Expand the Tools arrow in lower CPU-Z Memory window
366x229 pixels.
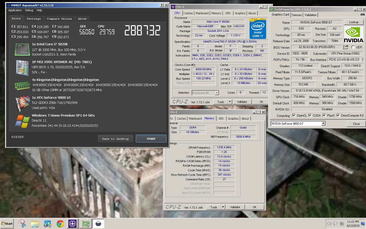click(223, 207)
